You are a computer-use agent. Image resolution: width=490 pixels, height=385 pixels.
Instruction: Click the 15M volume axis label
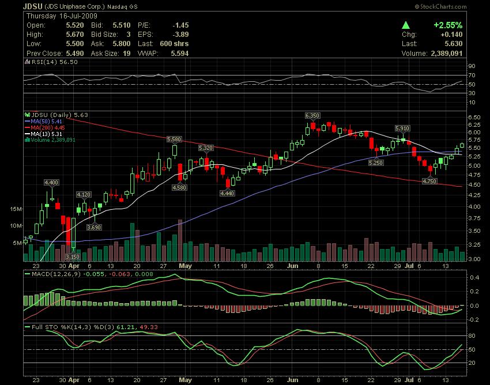(x=16, y=209)
